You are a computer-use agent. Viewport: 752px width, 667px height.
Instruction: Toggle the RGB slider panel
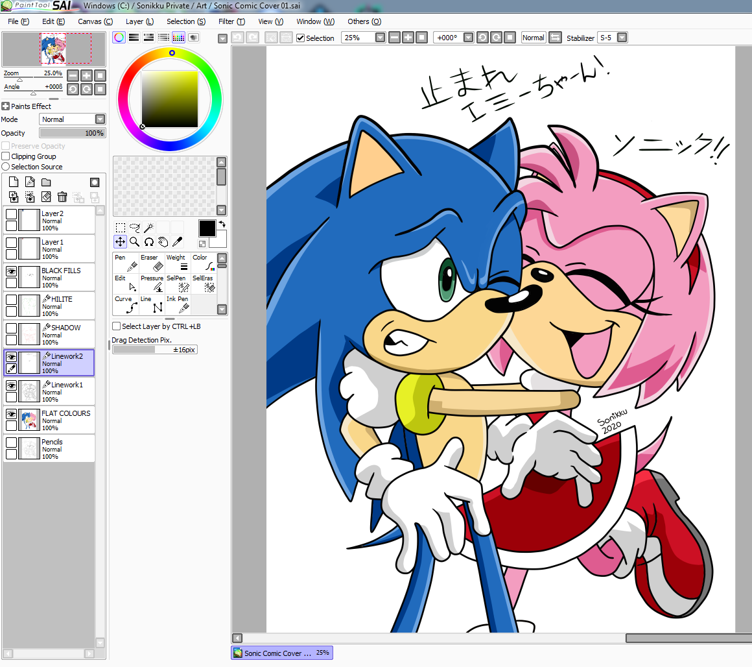click(x=134, y=38)
